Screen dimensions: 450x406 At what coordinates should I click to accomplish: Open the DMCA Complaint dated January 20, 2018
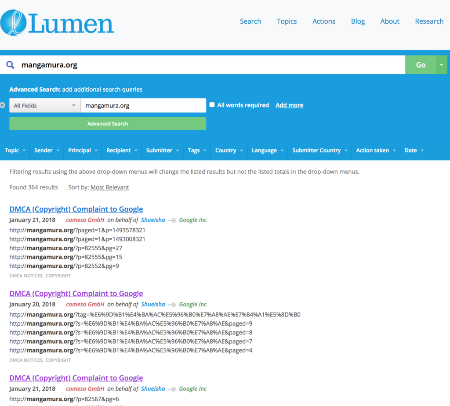76,293
